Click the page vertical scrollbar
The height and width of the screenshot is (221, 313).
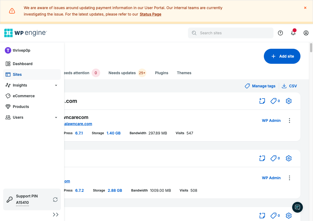click(311, 48)
